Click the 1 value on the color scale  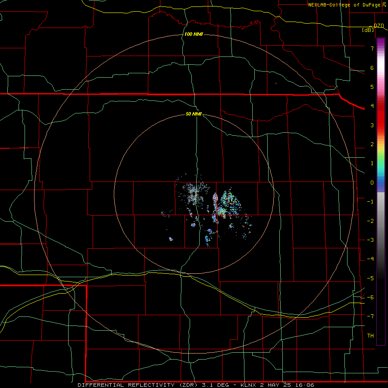click(x=372, y=163)
